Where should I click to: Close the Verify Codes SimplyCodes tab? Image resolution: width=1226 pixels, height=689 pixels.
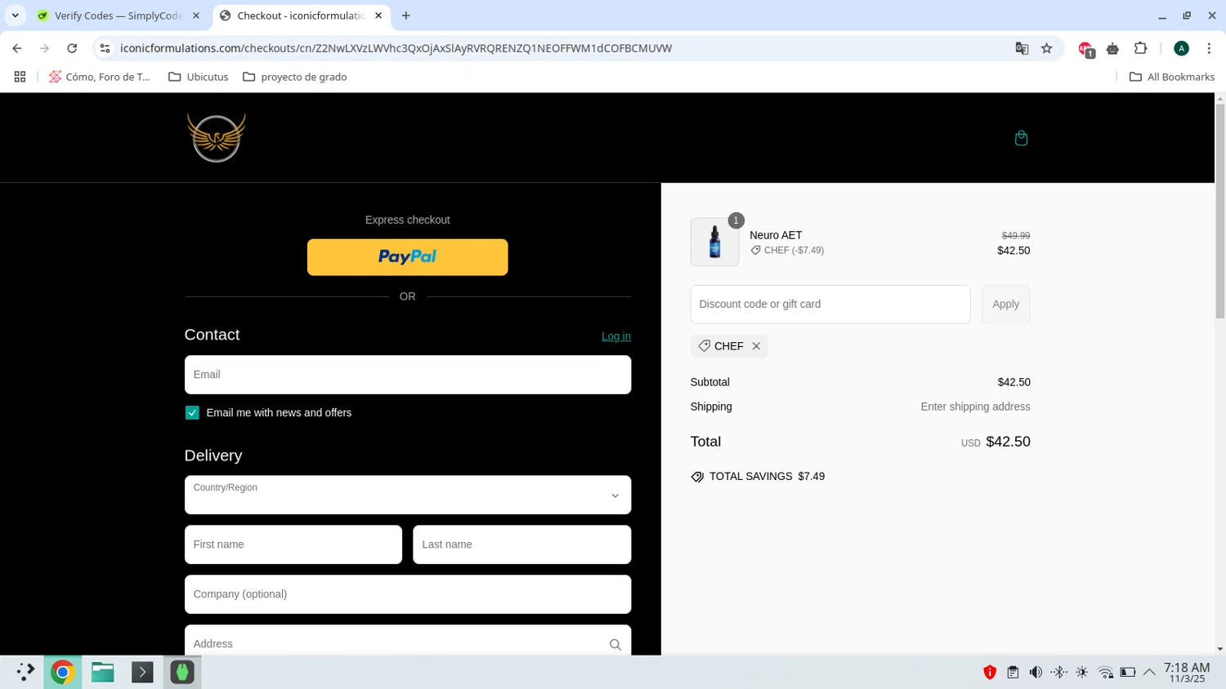(x=196, y=16)
